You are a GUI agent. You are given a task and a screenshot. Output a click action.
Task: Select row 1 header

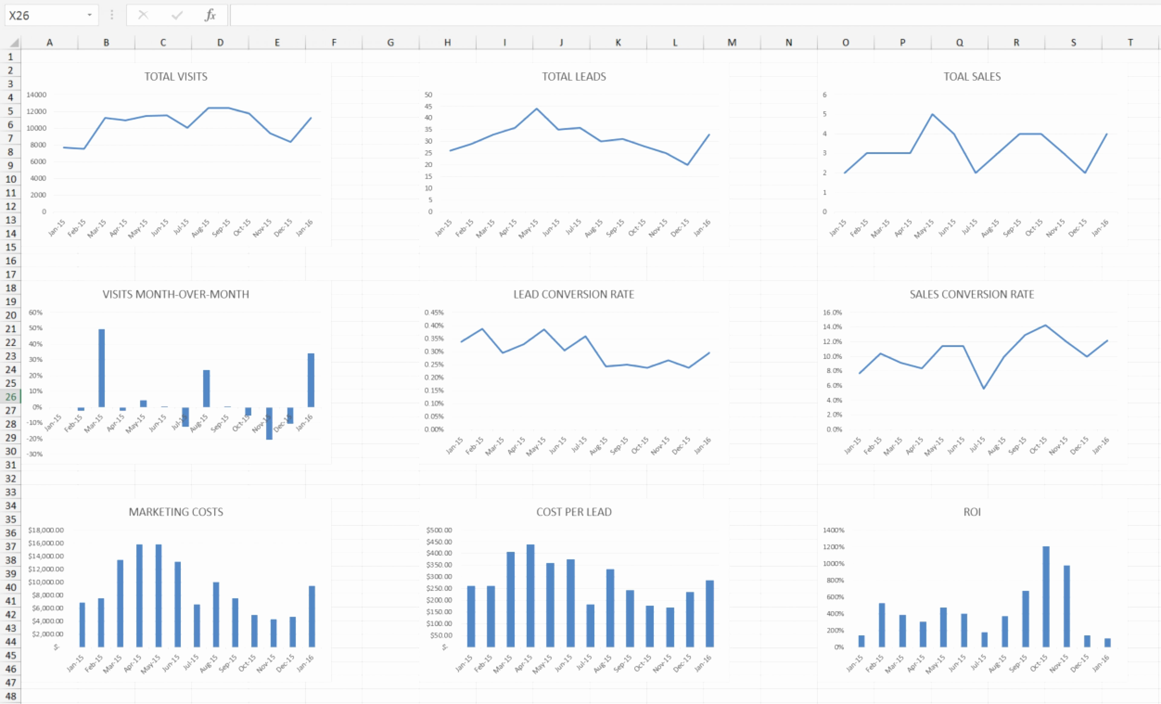[x=10, y=57]
